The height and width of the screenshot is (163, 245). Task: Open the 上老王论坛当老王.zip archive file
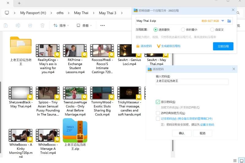75,130
